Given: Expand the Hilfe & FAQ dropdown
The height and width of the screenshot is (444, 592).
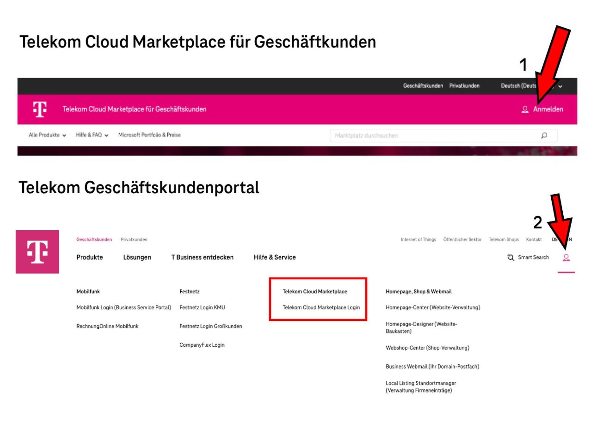Looking at the screenshot, I should coord(92,135).
